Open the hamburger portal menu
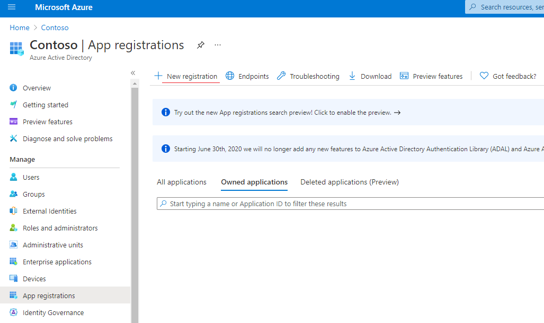 click(x=12, y=7)
